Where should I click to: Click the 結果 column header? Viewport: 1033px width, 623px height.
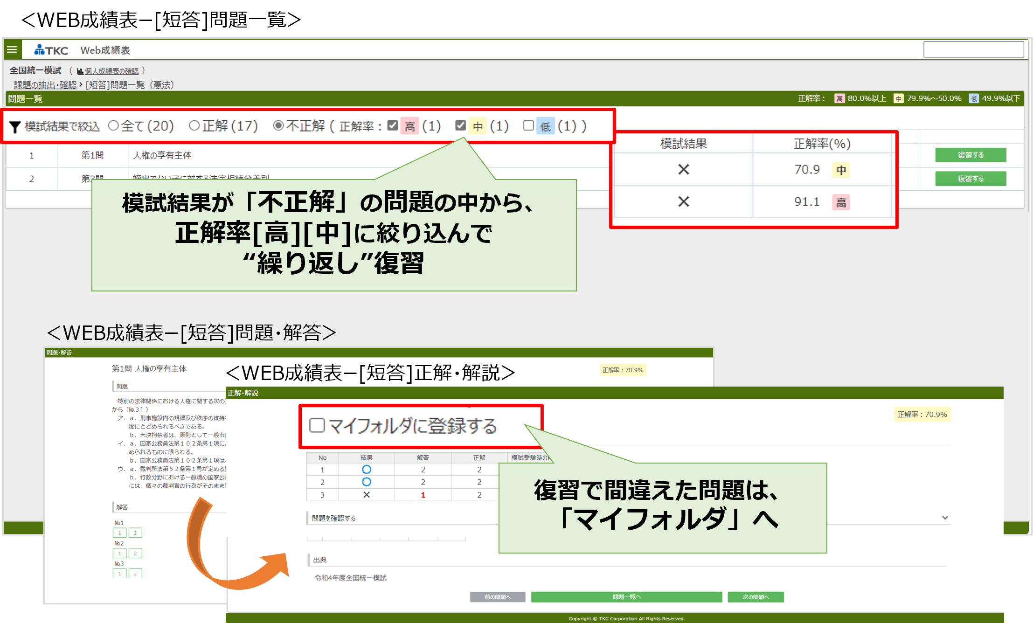pos(367,457)
